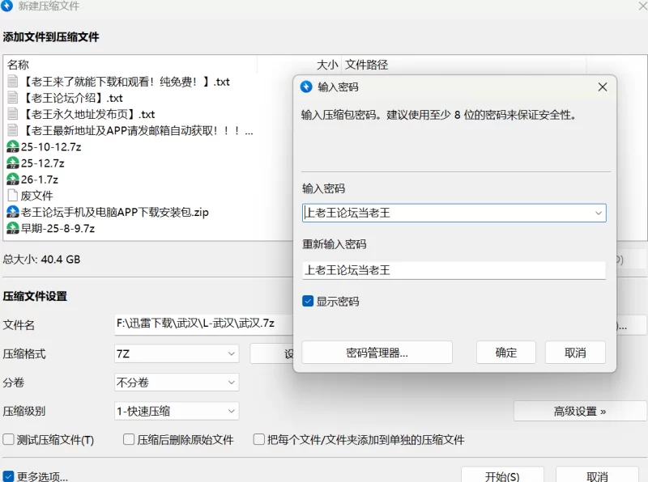Select the item named 废文件

(36, 196)
